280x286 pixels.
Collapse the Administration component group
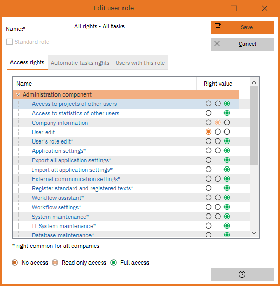click(x=18, y=94)
